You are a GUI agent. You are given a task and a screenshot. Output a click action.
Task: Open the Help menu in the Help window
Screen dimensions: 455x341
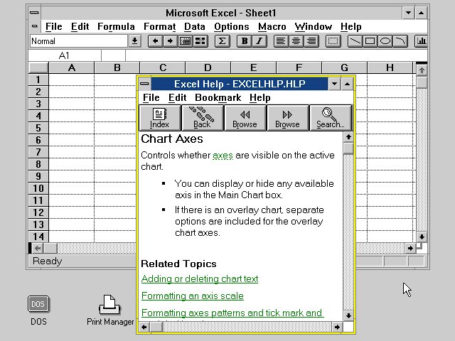[x=260, y=98]
